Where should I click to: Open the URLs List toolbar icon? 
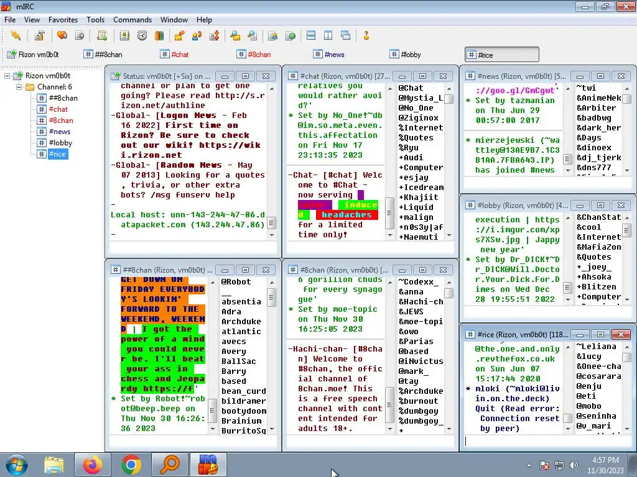click(291, 35)
